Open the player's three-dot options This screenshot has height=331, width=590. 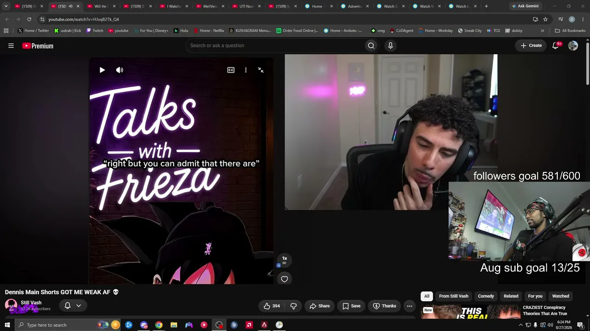(246, 70)
